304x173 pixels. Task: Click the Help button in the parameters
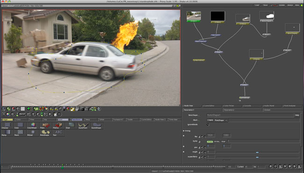coord(297,115)
